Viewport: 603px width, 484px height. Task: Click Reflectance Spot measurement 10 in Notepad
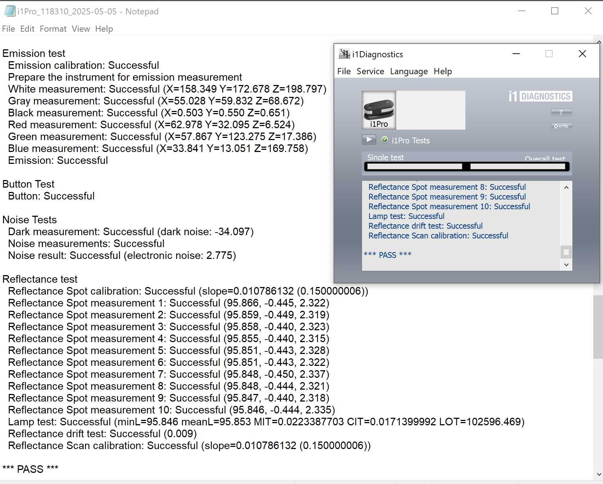(x=171, y=410)
